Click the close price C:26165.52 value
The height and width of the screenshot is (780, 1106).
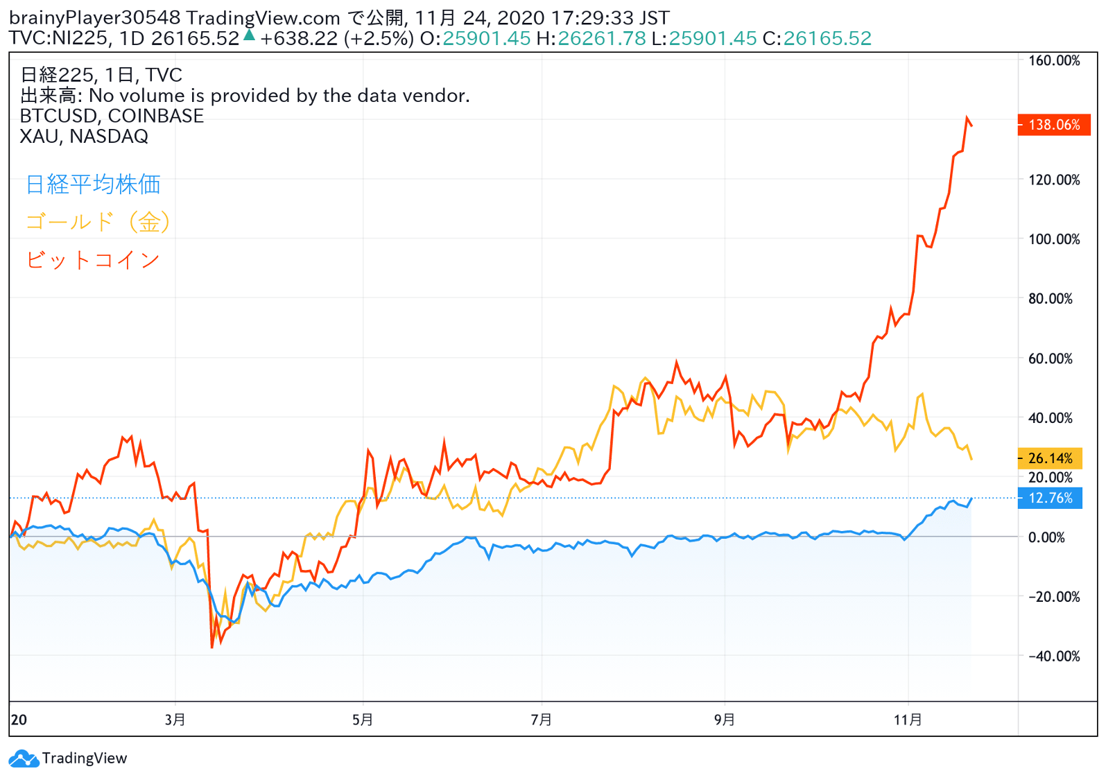point(817,38)
